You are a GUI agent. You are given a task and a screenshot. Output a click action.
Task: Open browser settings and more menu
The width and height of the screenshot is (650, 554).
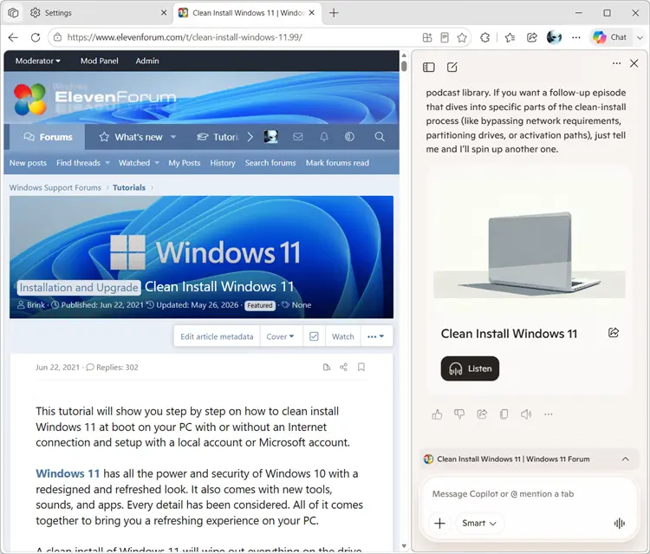click(x=575, y=37)
